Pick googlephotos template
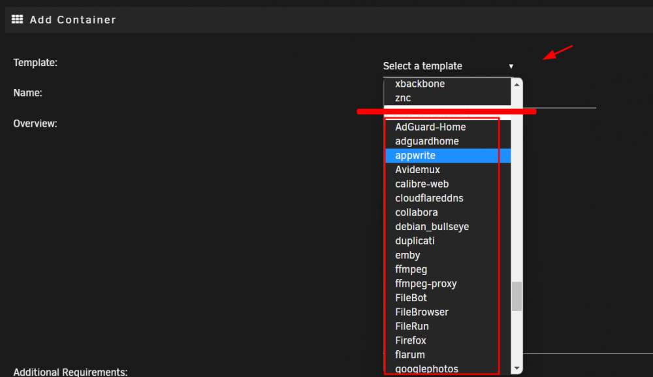Screen dimensions: 653x377 click(447, 369)
